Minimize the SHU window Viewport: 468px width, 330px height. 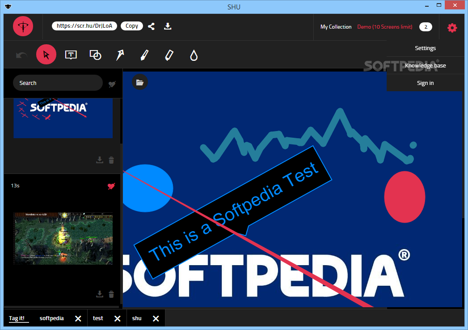click(x=427, y=5)
